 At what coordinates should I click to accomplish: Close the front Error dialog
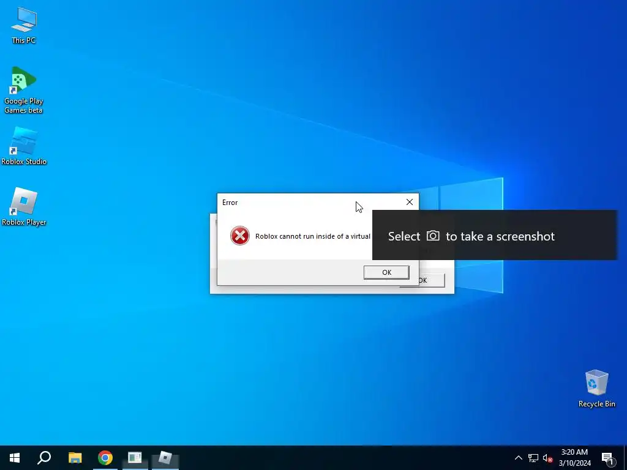tap(410, 202)
